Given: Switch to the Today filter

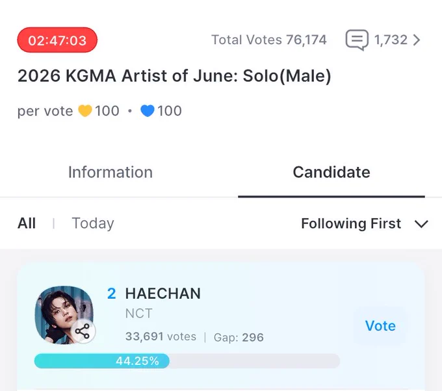Looking at the screenshot, I should 93,223.
